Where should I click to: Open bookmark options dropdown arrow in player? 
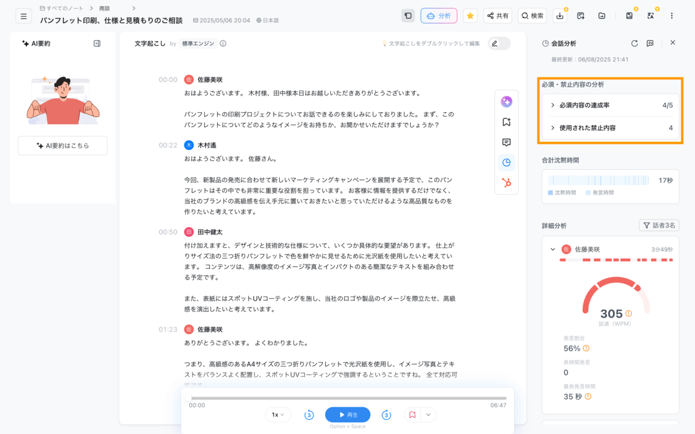pos(428,415)
